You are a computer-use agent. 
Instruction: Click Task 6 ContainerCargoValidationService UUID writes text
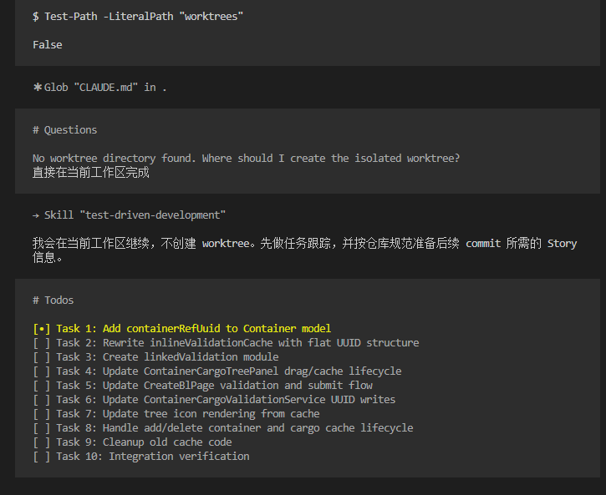[x=226, y=400]
